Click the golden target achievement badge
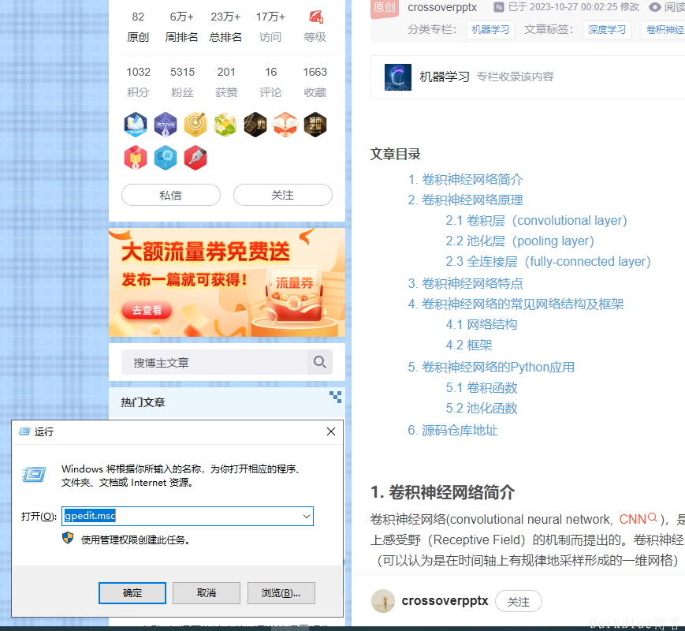685x631 pixels. 195,125
